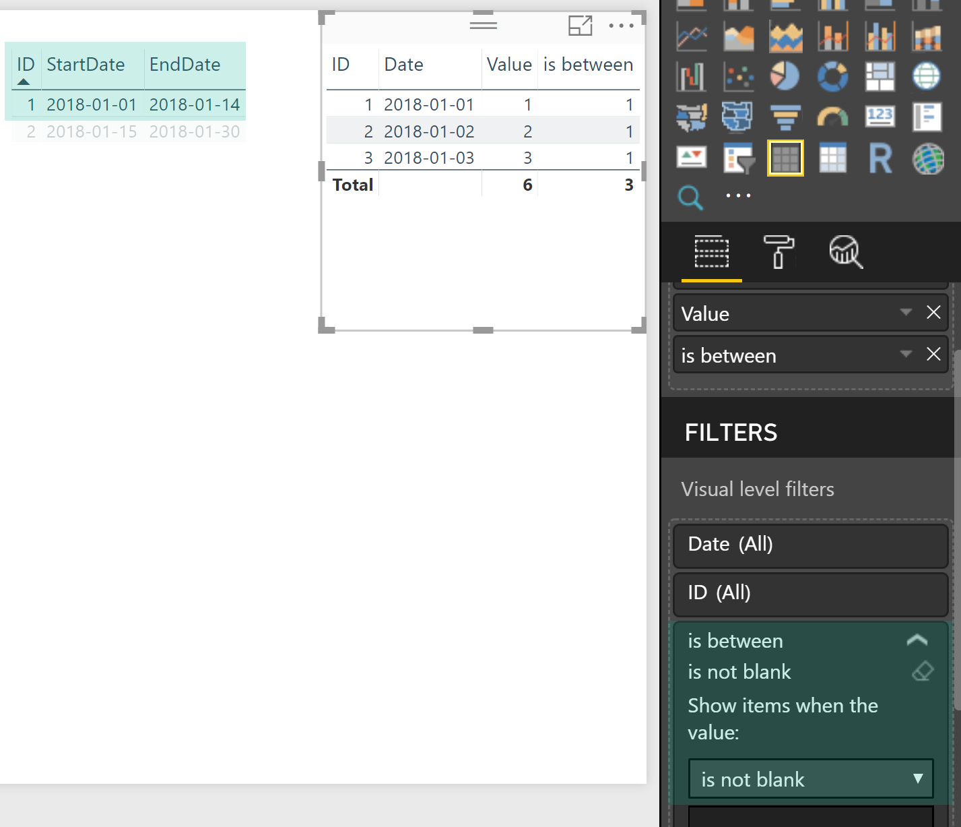Choose the funnel visualization
This screenshot has height=827, width=961.
pyautogui.click(x=786, y=117)
